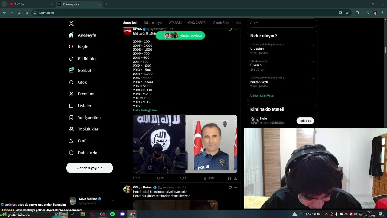Switch to Sana özel tab
The width and height of the screenshot is (387, 218).
click(x=130, y=23)
